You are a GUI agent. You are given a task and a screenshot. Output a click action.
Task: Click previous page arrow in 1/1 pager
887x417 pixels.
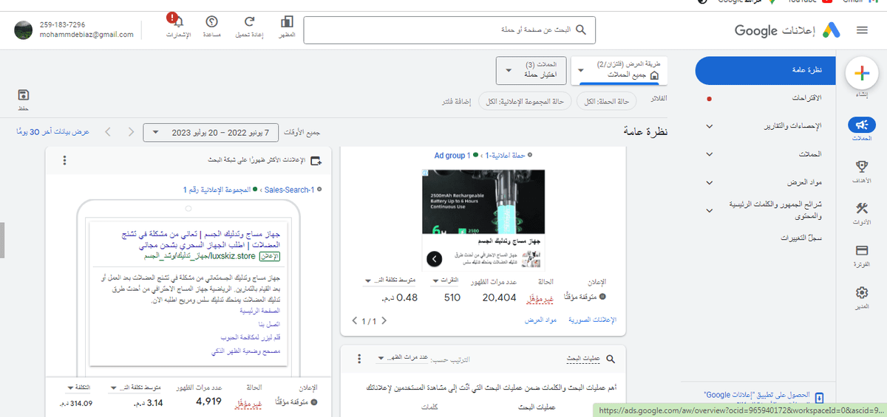tap(384, 321)
